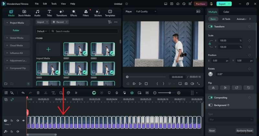This screenshot has width=259, height=136.
Task: Click the Flip vertical button
Action: click(x=225, y=88)
